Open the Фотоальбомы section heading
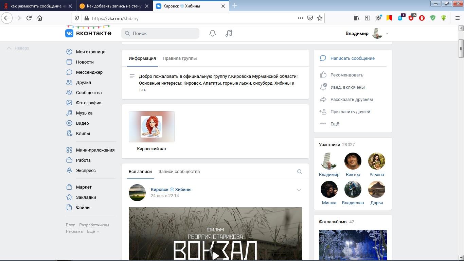The height and width of the screenshot is (261, 464). pos(333,222)
